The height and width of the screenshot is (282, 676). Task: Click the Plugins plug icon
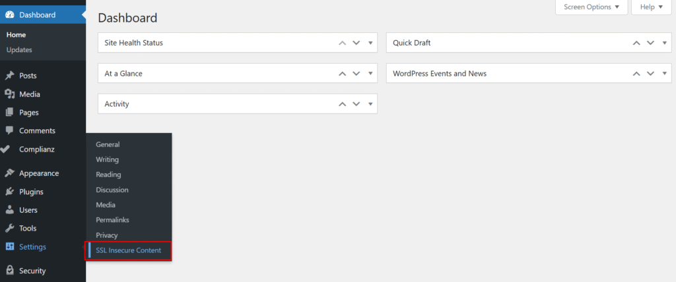pos(9,192)
